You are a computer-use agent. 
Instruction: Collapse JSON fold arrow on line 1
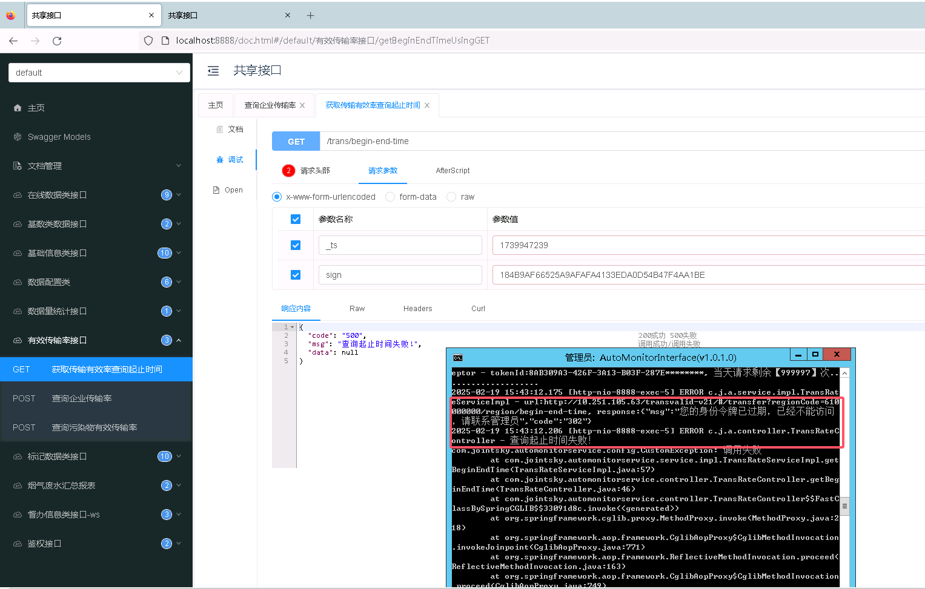point(293,327)
